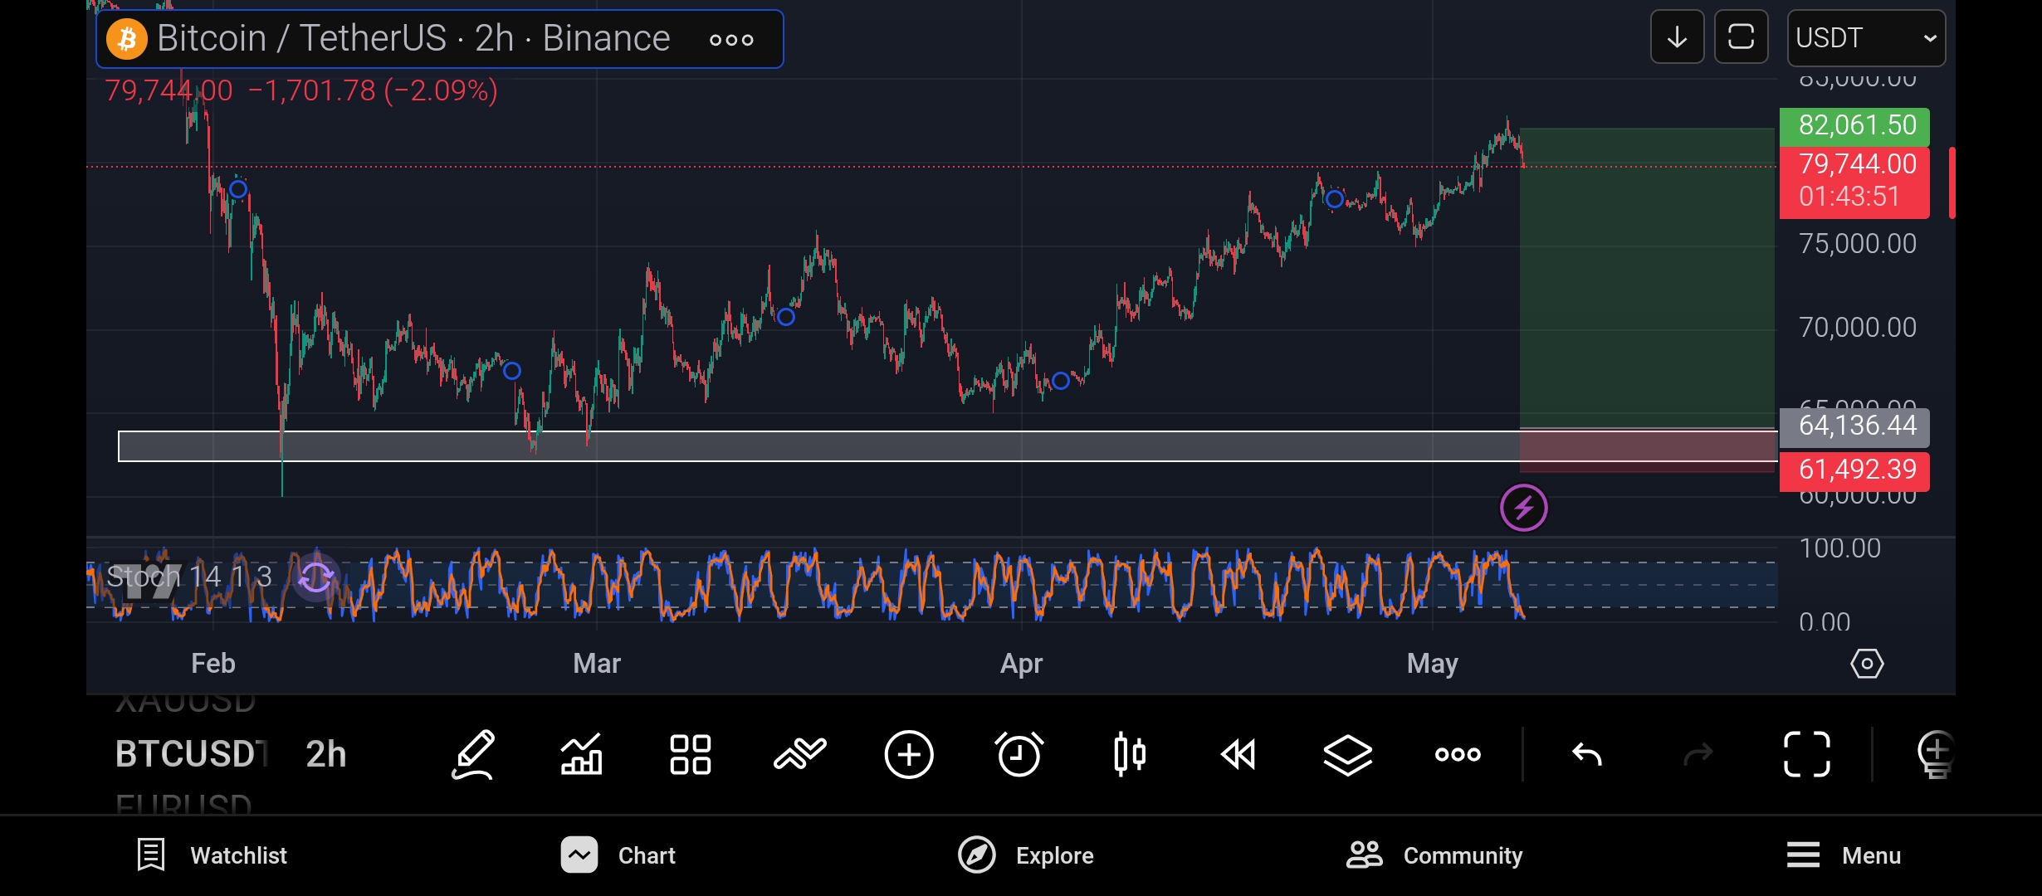Open the toolbar's three-dots more menu
The width and height of the screenshot is (2042, 896).
tap(1458, 755)
